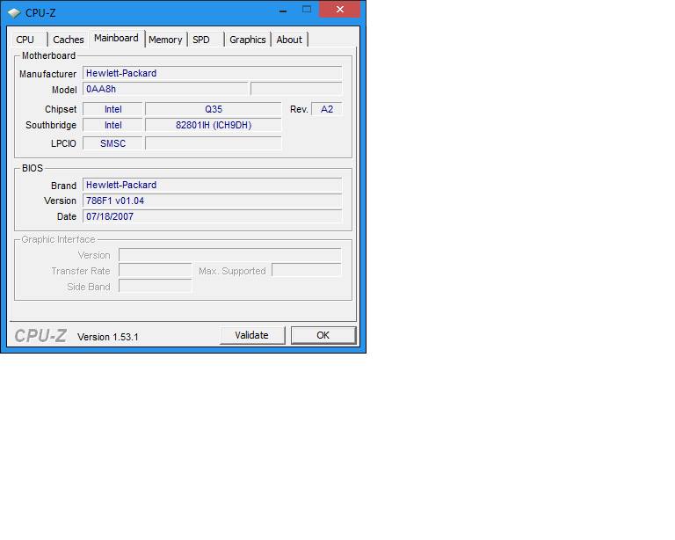Click the Graphic Interface group heading
The image size is (675, 540).
point(58,239)
